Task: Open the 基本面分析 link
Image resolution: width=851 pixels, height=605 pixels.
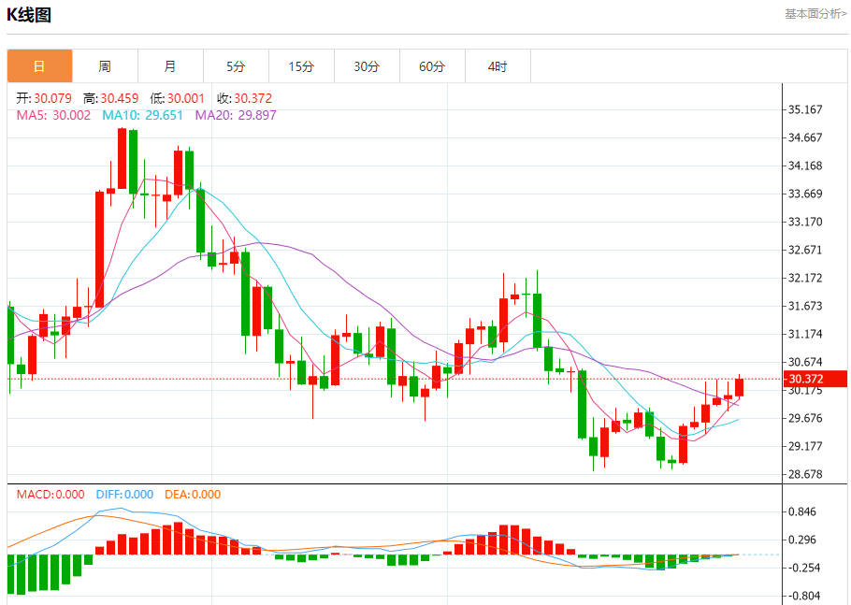Action: [815, 14]
